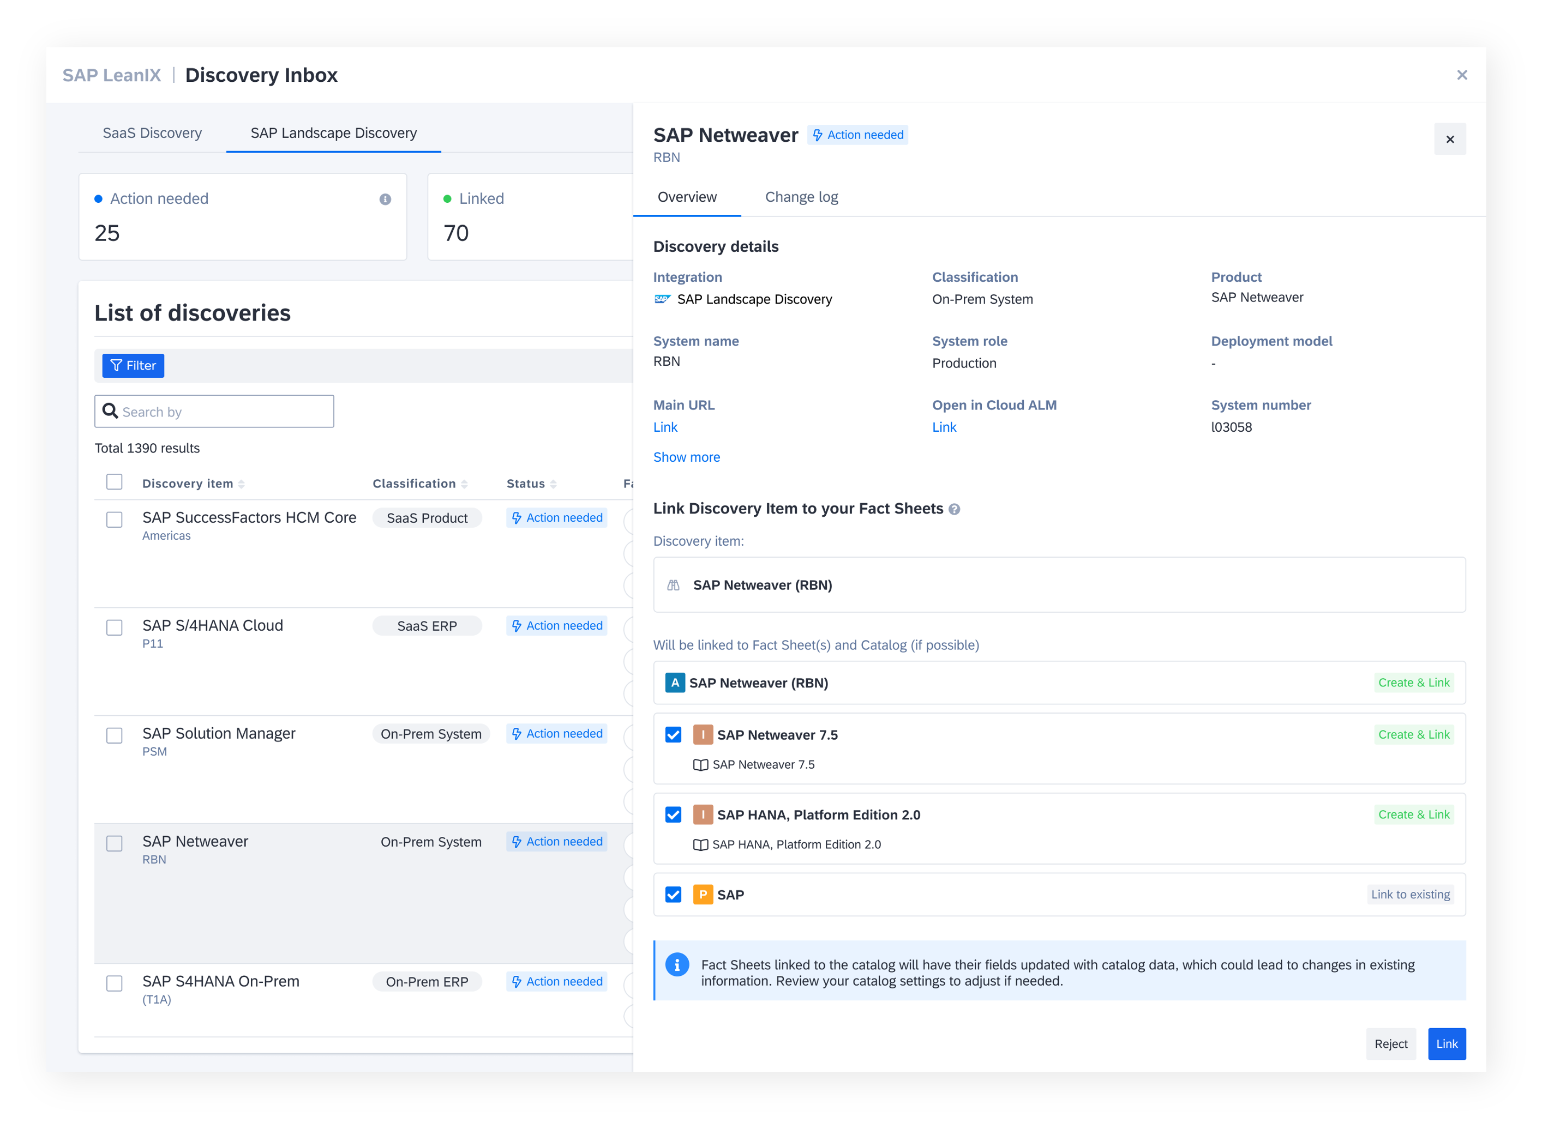Viewport: 1542px width, 1129px height.
Task: Switch to the SAP Landscape Discovery tab
Action: point(333,133)
